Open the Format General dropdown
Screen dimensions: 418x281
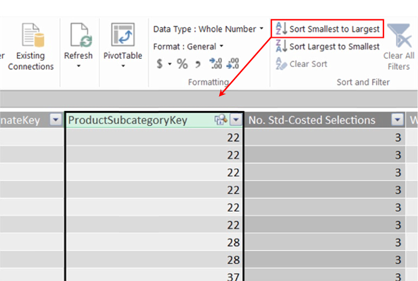(221, 46)
